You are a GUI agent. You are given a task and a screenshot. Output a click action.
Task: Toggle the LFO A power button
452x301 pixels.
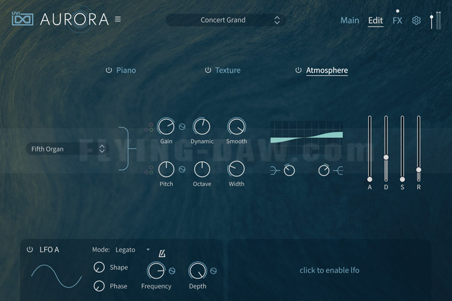point(30,249)
